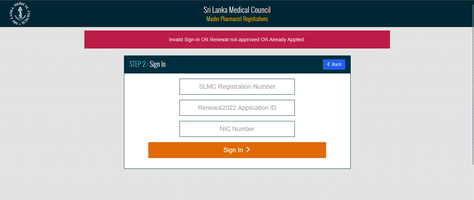Click the grey patterned page background

click(52, 121)
